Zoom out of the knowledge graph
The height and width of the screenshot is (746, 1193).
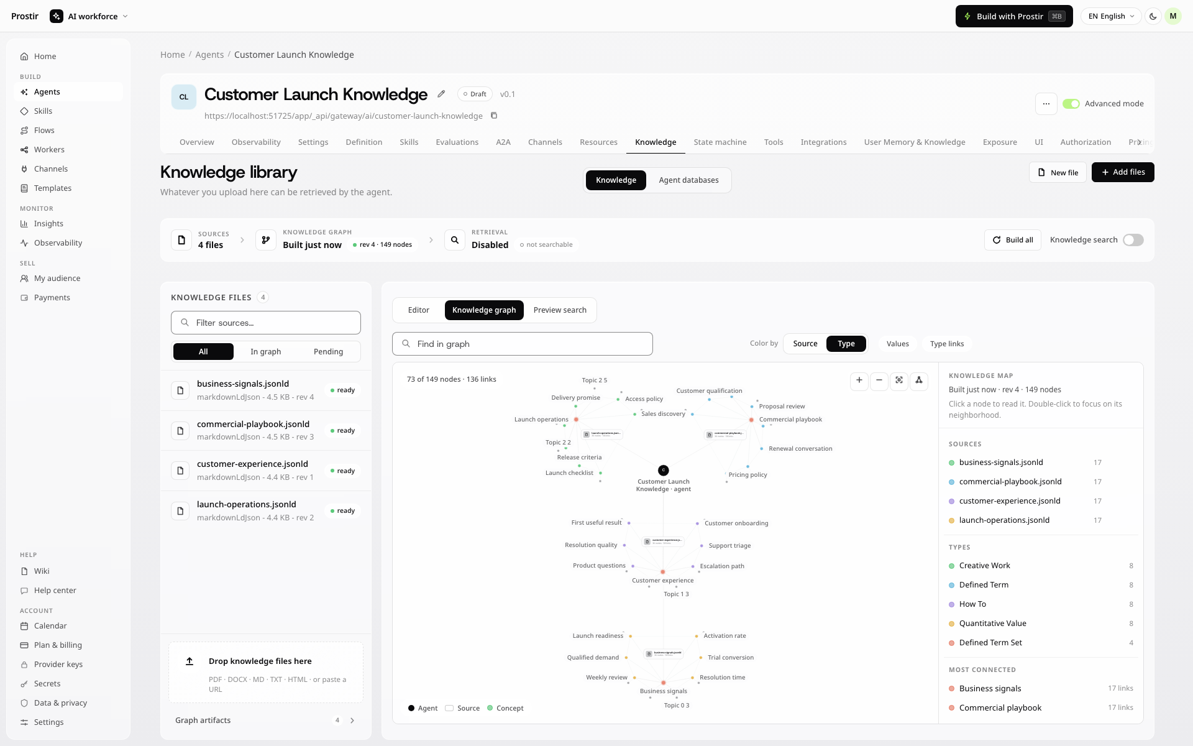[879, 380]
